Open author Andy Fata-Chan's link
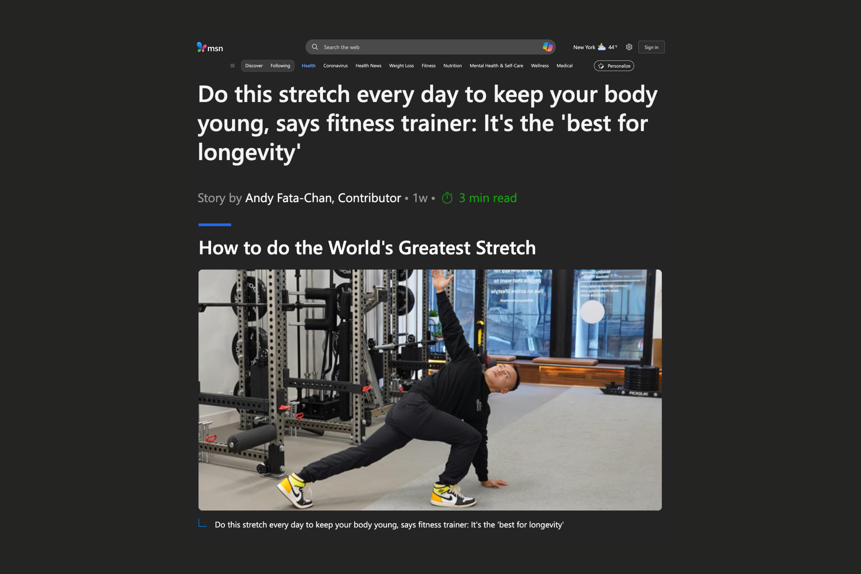861x574 pixels. point(323,198)
